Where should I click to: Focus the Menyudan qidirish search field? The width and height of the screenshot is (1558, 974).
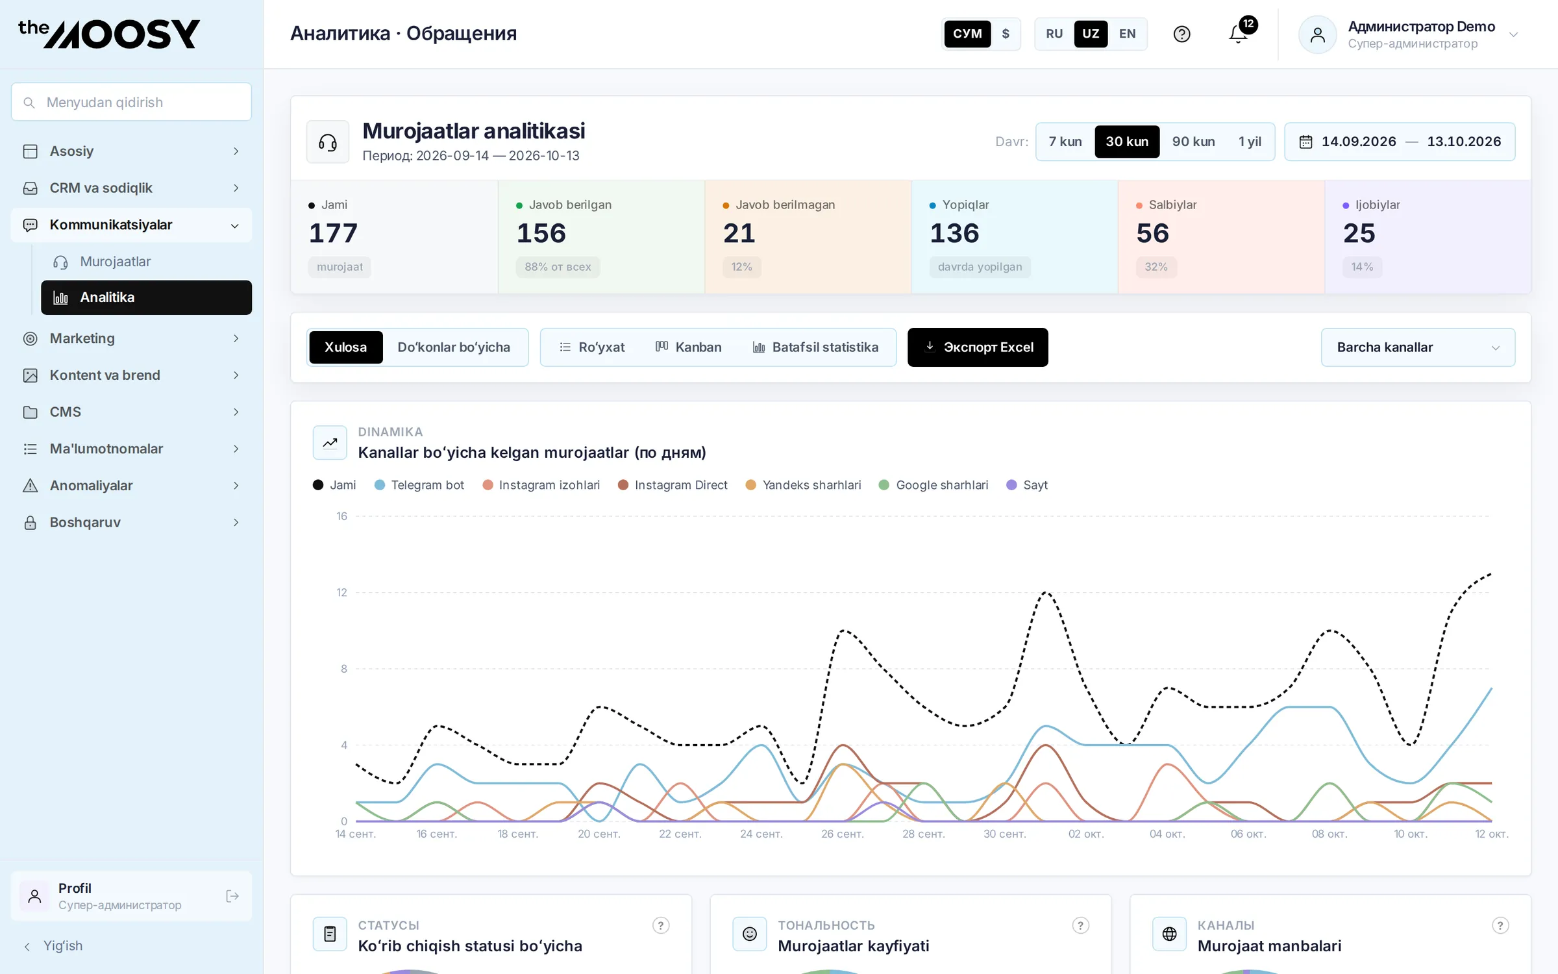click(x=131, y=102)
